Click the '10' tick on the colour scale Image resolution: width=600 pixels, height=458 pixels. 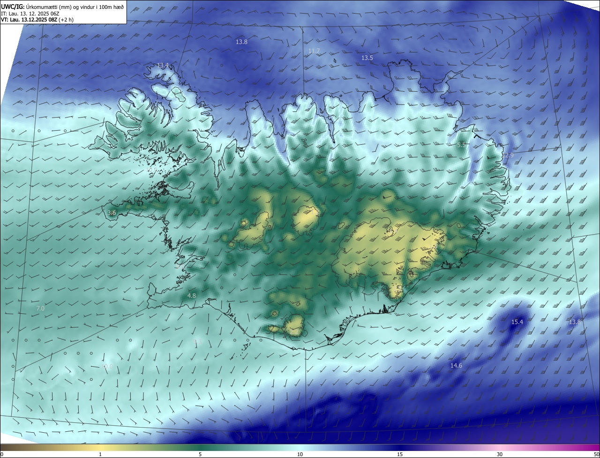point(300,454)
